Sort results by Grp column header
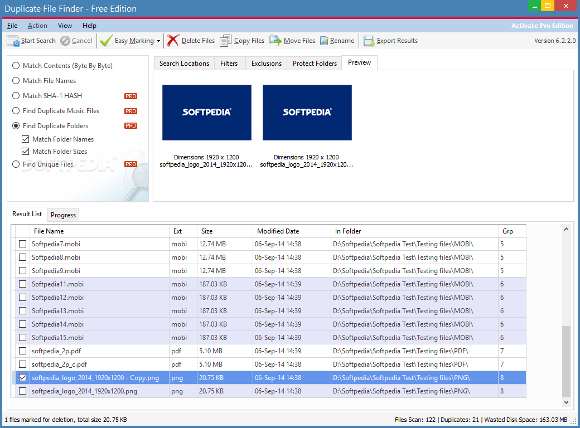 [513, 231]
